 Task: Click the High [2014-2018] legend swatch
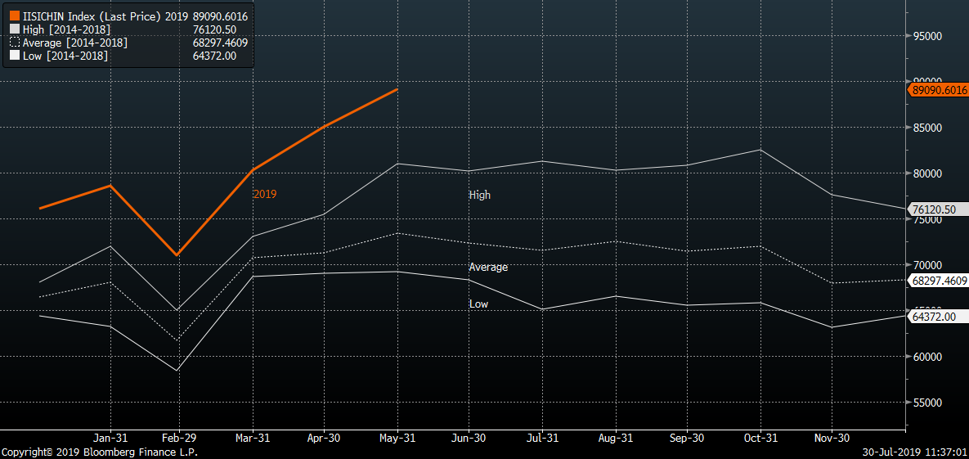pyautogui.click(x=15, y=29)
